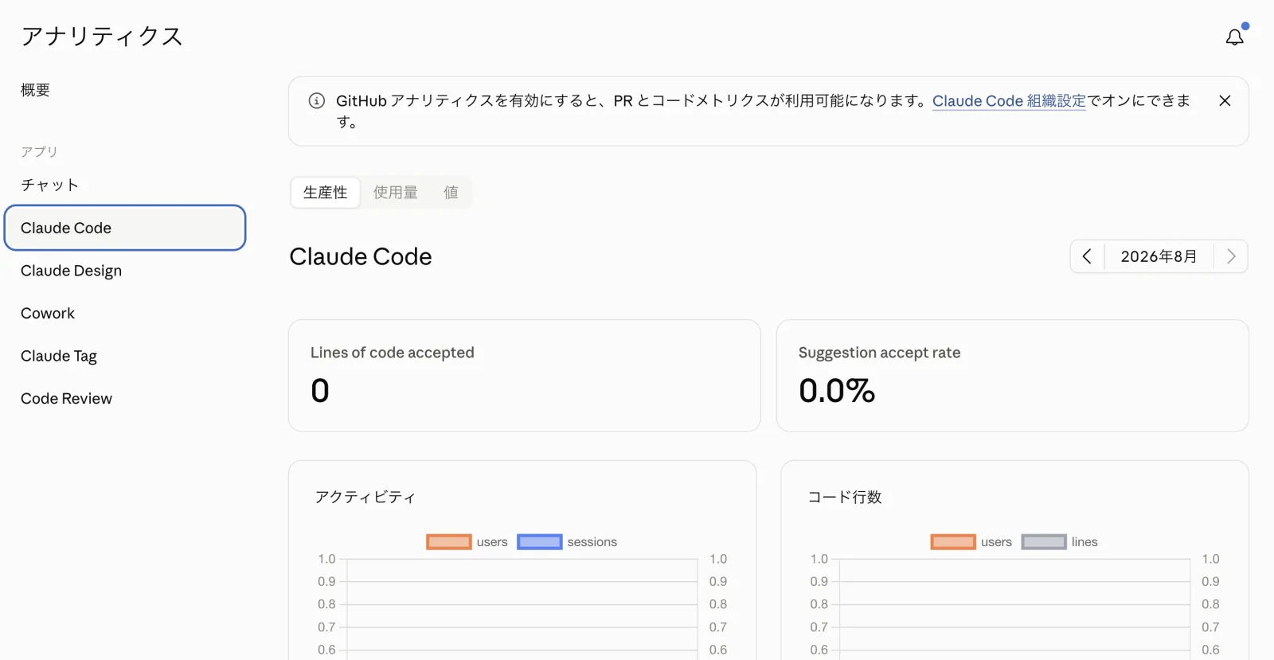This screenshot has width=1274, height=660.
Task: Open the Claude Code 組織設定 link
Action: coord(1009,101)
